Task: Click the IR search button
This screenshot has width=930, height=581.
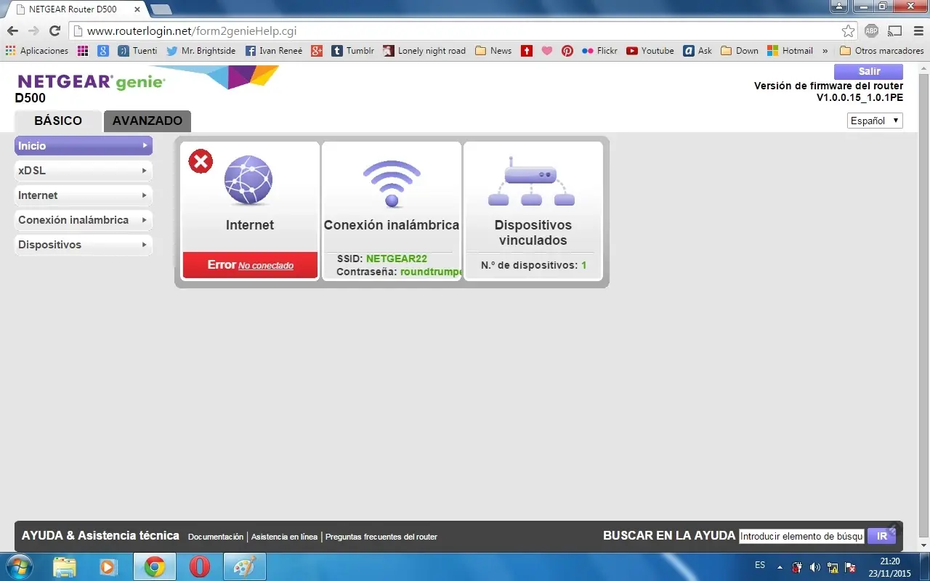Action: (x=882, y=536)
